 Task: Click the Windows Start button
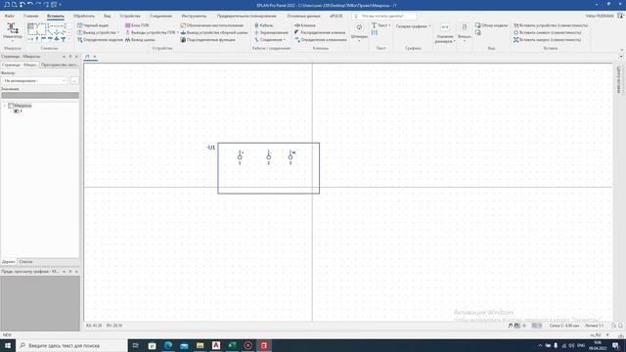point(8,345)
